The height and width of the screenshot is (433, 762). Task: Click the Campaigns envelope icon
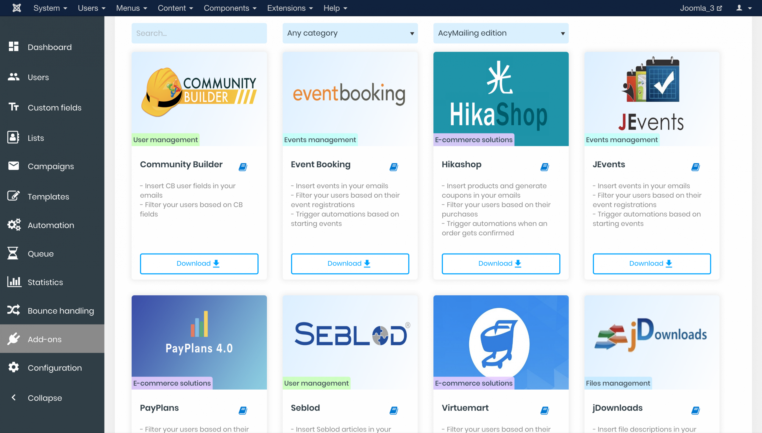(x=14, y=166)
